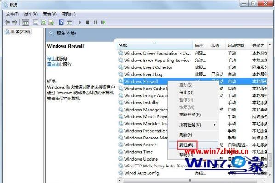Screen dimensions: 275x183
Task: Click the Stop service square icon
Action: [x=87, y=22]
